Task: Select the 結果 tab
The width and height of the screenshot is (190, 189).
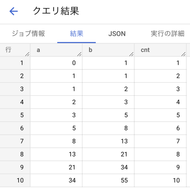Action: (x=77, y=34)
